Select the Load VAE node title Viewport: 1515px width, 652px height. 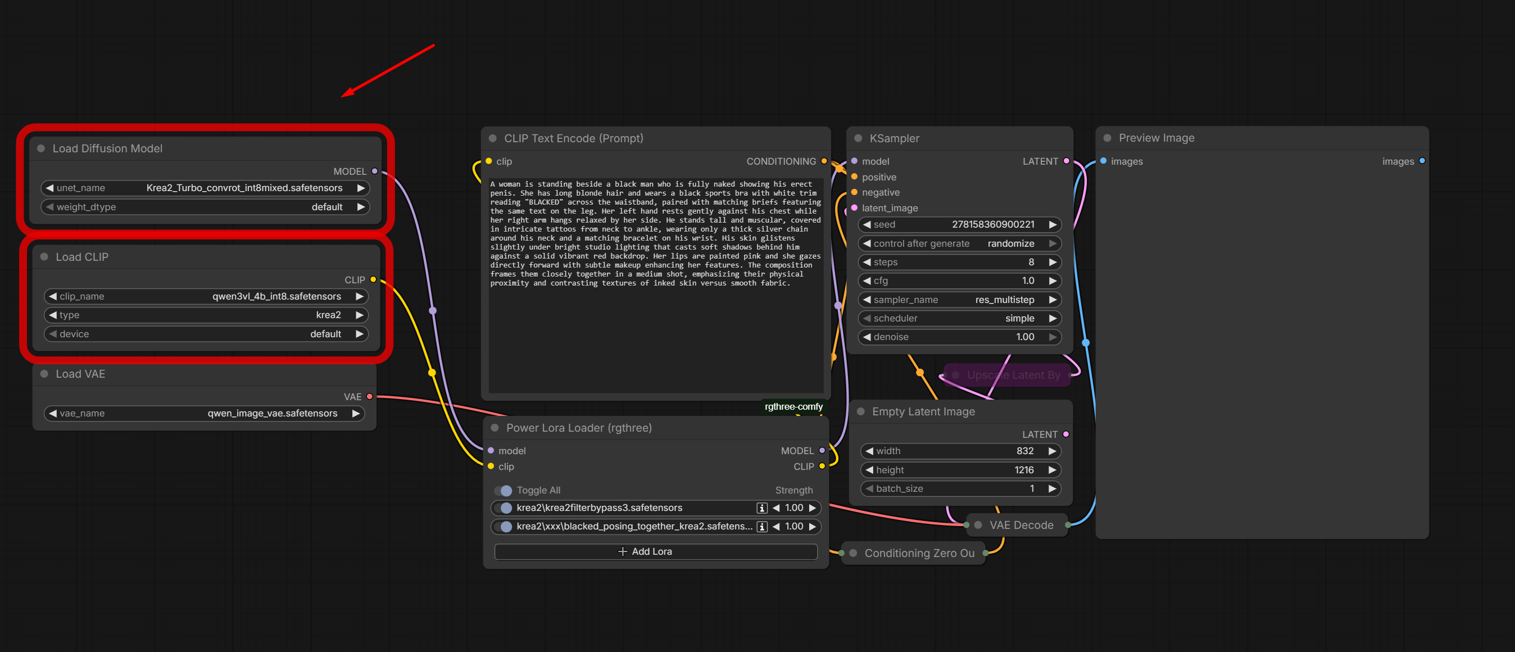(80, 374)
